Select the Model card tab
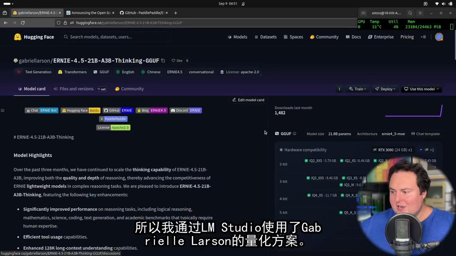Image resolution: width=456 pixels, height=256 pixels. tap(31, 89)
